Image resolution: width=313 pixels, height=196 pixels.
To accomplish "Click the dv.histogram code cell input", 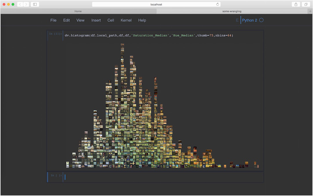I will 163,36.
